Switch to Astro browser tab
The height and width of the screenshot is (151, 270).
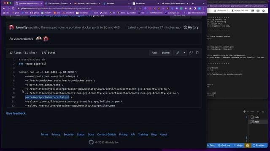coord(175,3)
